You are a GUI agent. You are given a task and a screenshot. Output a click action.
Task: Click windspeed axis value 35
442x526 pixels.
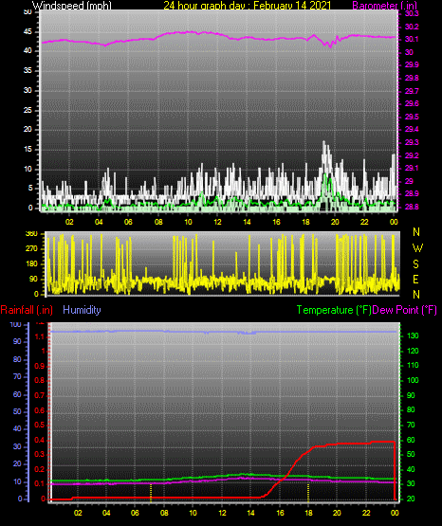(x=28, y=70)
